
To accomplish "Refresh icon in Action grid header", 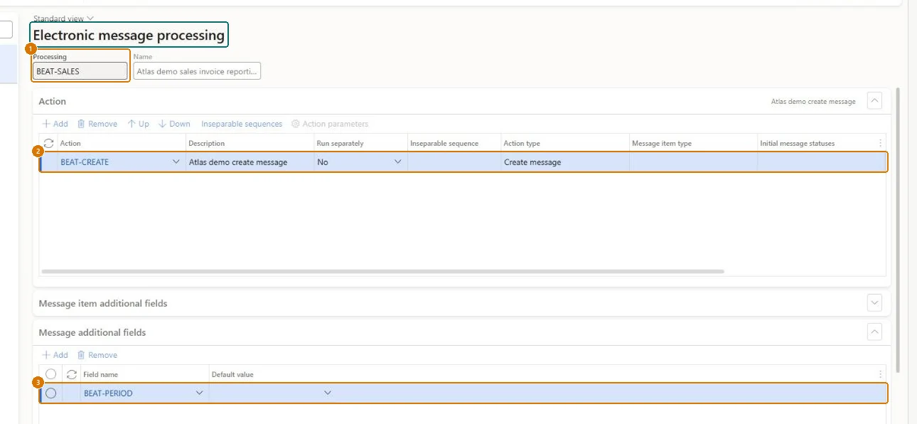I will click(x=48, y=143).
